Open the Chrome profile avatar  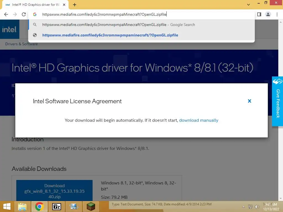(x=268, y=14)
